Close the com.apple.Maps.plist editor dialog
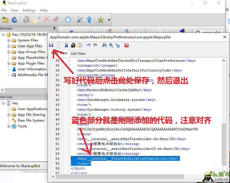Image resolution: width=230 pixels, height=183 pixels. [x=225, y=37]
